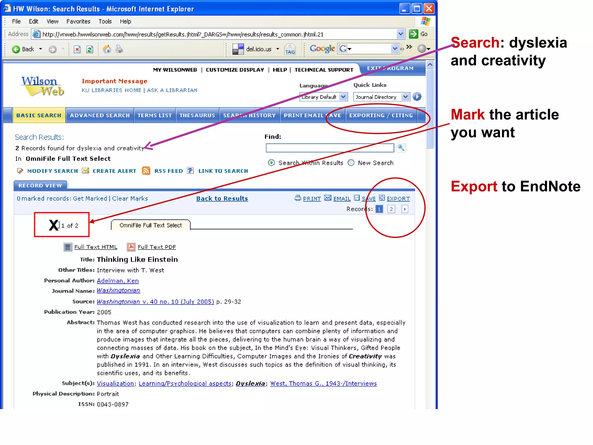Viewport: 593px width, 445px height.
Task: Click the Export icon beside EXPORT
Action: [382, 198]
